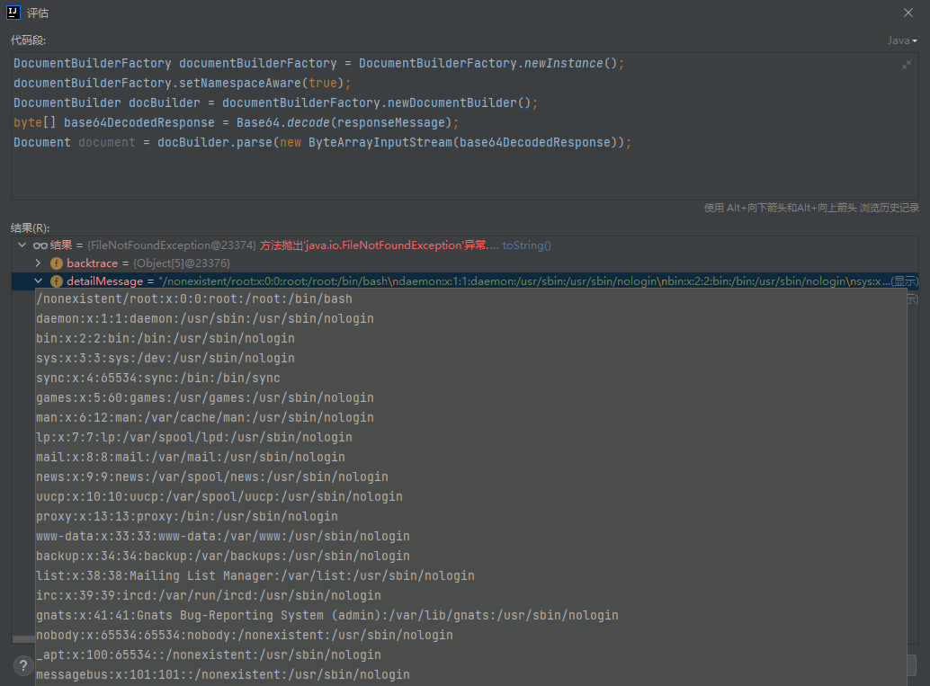Collapse the detailMessage field node

tap(39, 281)
